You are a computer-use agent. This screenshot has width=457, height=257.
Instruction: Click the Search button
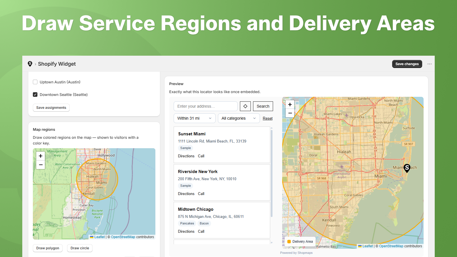pyautogui.click(x=263, y=106)
